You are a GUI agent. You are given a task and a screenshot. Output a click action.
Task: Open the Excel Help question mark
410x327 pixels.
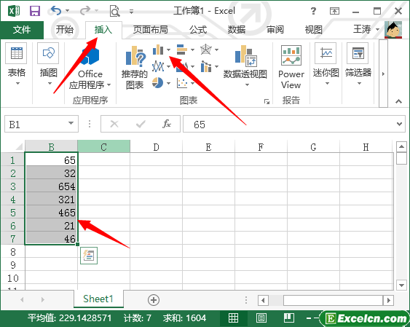313,11
